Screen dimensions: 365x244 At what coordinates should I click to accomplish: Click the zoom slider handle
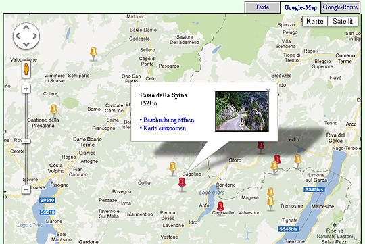pyautogui.click(x=26, y=141)
